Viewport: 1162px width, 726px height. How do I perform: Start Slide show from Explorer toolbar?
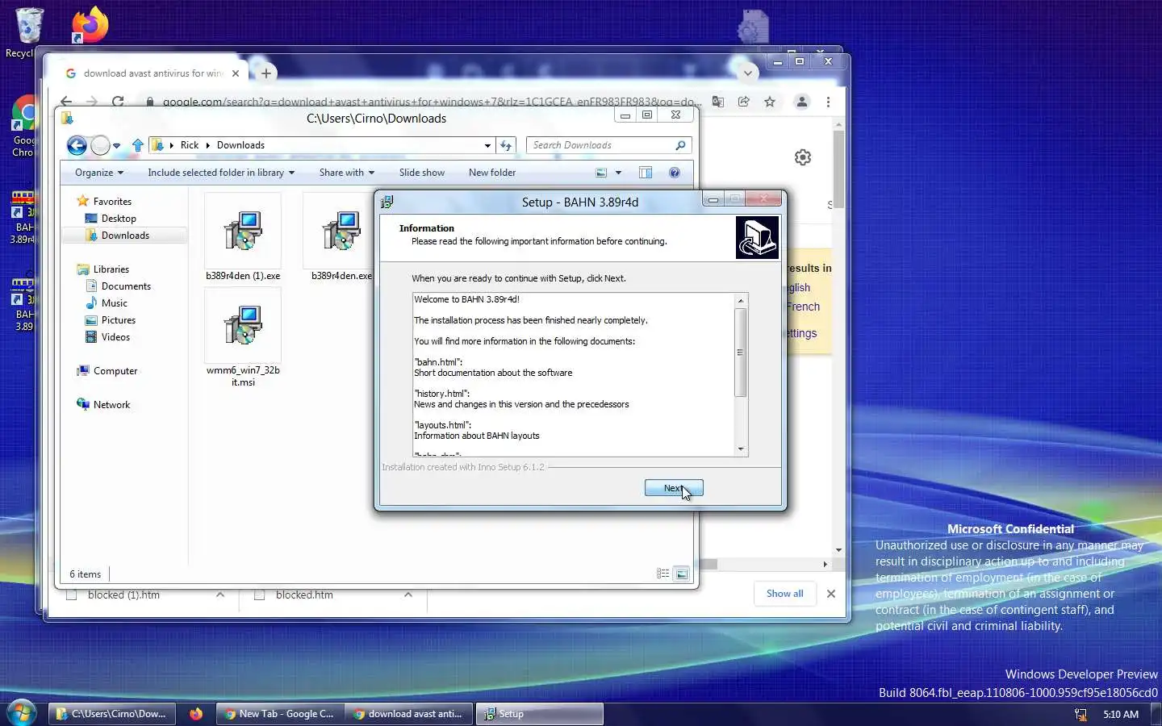(422, 173)
